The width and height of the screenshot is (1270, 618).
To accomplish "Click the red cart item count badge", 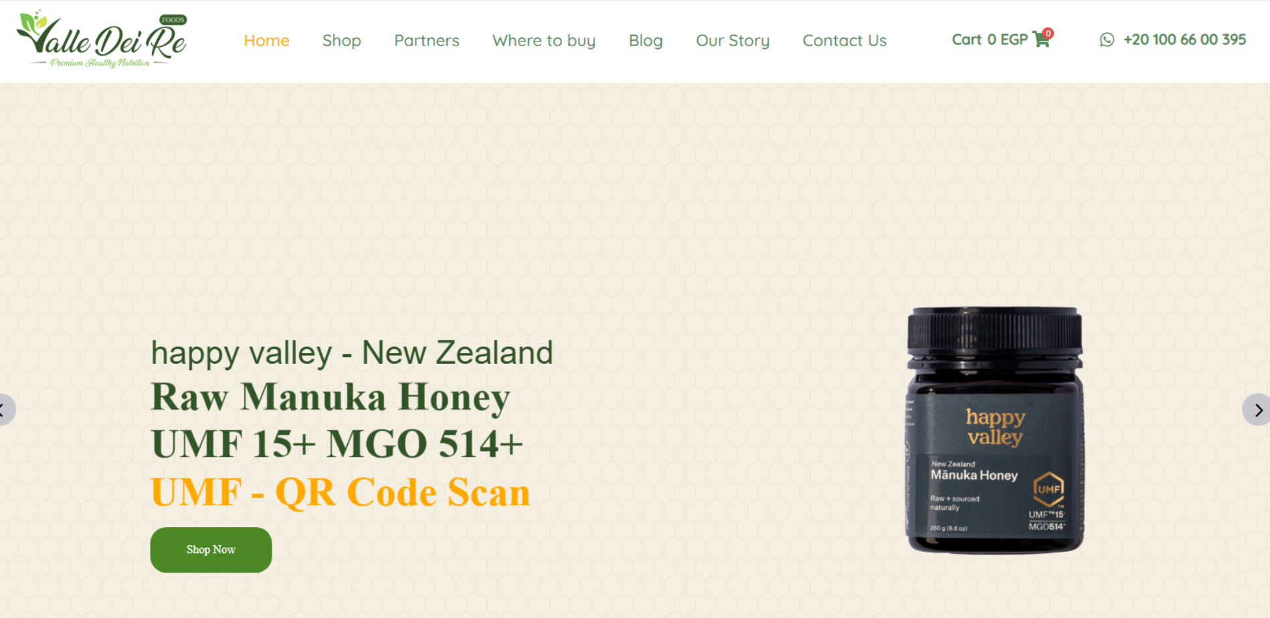I will (1048, 33).
